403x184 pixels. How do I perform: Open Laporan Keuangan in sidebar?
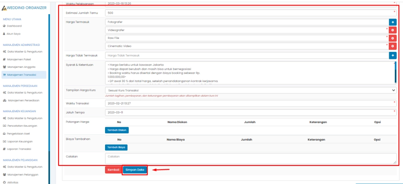(20, 141)
